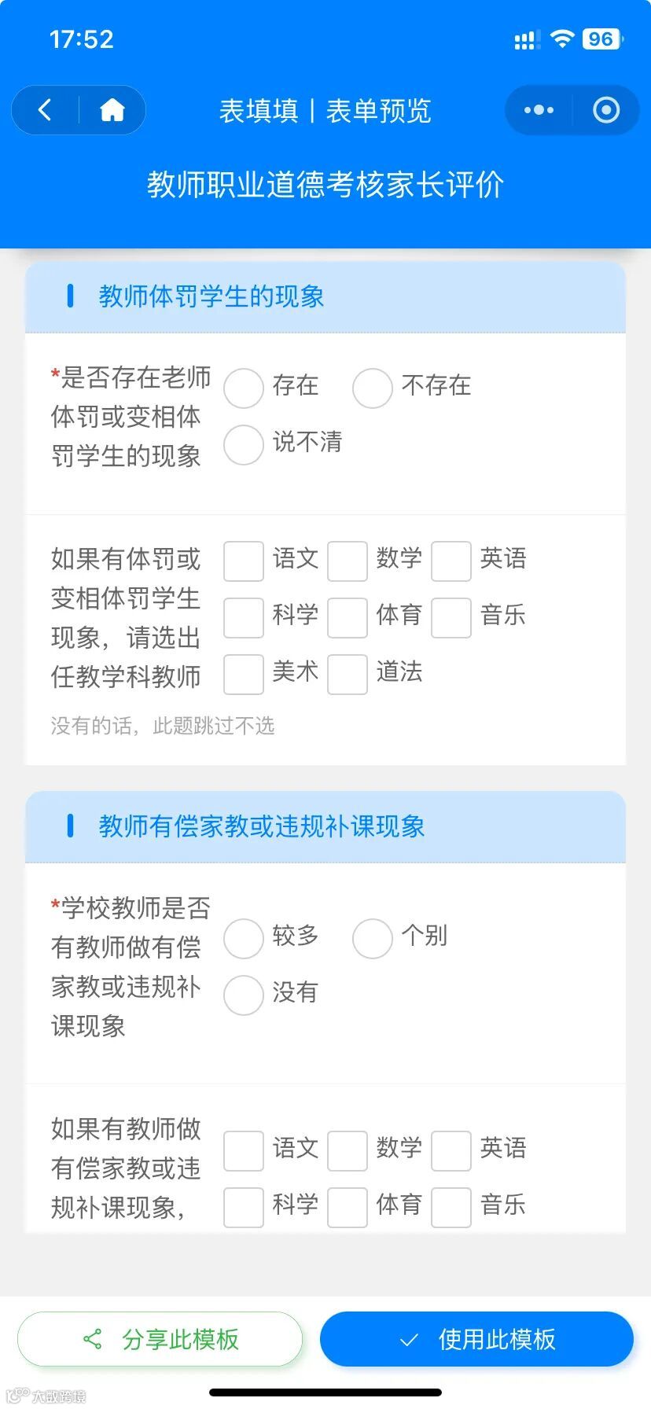Tap the checkmark icon on 使用此模板

(409, 1340)
